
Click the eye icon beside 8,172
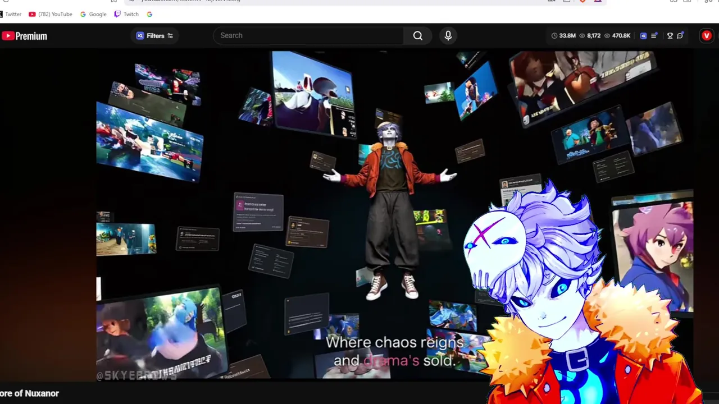(583, 36)
